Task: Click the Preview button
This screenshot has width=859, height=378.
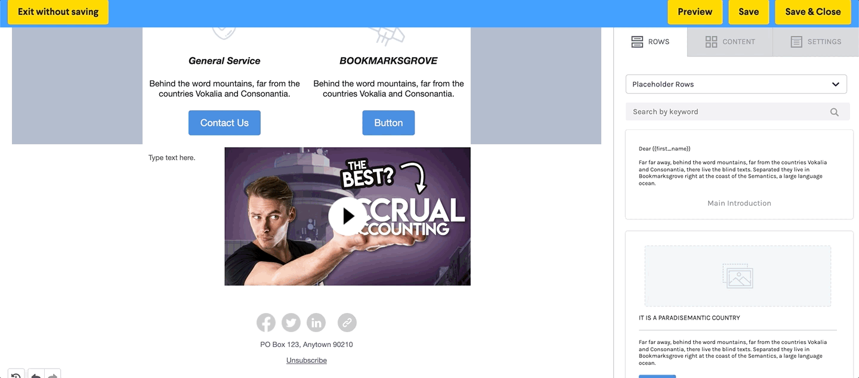Action: (695, 12)
